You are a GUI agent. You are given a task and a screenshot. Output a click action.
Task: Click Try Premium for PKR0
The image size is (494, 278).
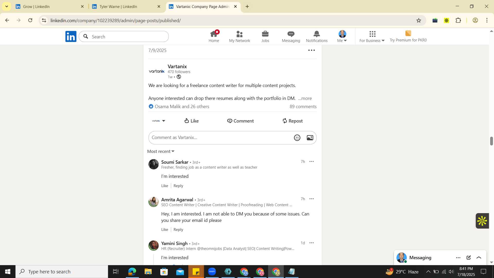tap(408, 36)
